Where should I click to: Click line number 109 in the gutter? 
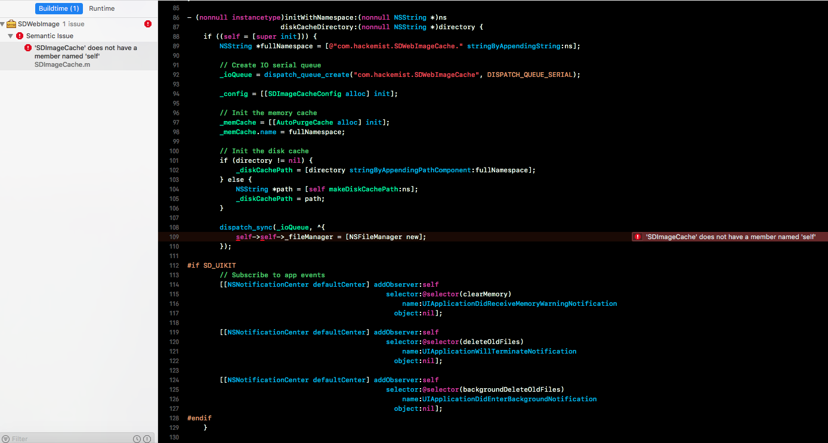pos(174,237)
